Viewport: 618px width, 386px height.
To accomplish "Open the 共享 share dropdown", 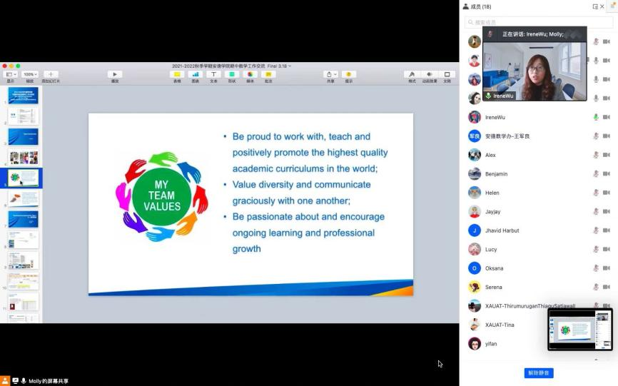I will pos(330,74).
